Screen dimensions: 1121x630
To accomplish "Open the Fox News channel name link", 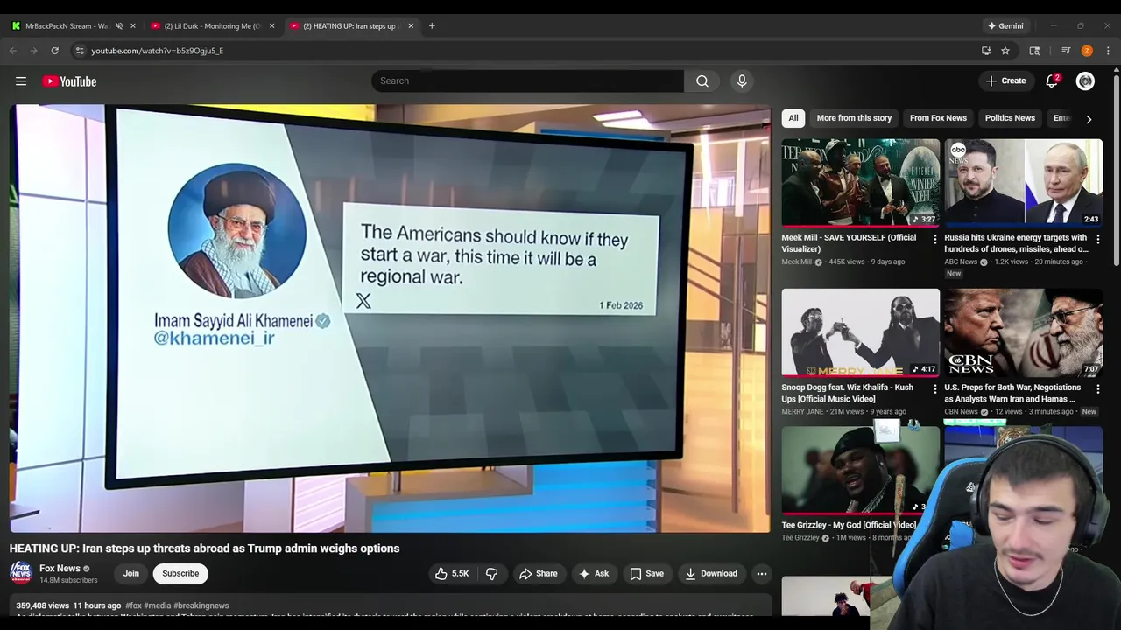I will 60,568.
